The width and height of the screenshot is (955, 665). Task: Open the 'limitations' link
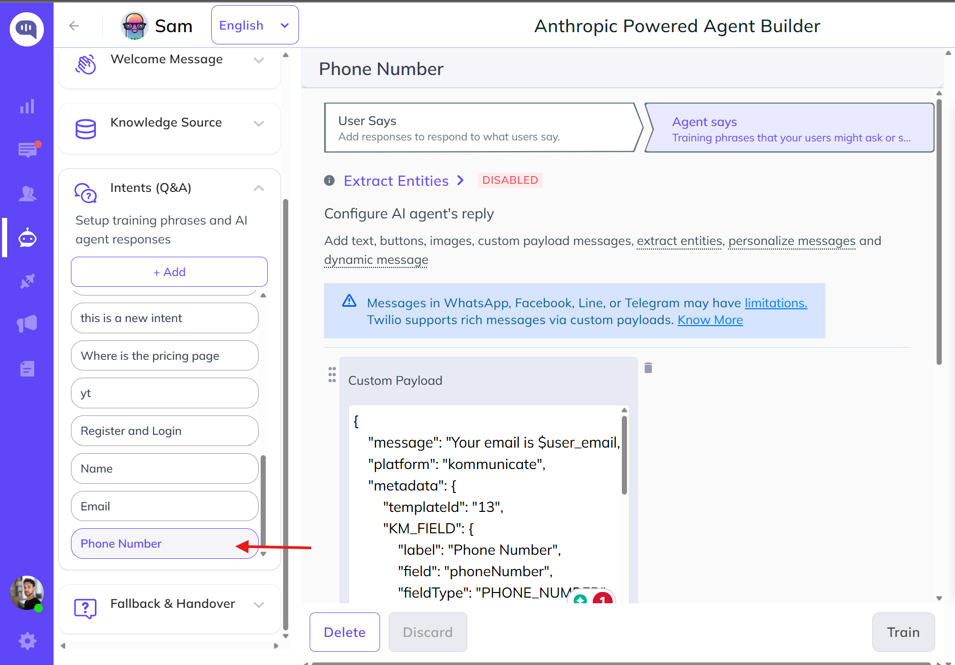tap(776, 303)
